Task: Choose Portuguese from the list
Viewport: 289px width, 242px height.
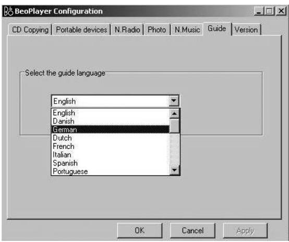Action: (x=110, y=171)
